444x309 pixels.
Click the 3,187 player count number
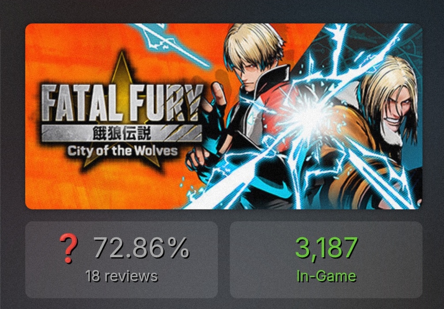pos(326,248)
